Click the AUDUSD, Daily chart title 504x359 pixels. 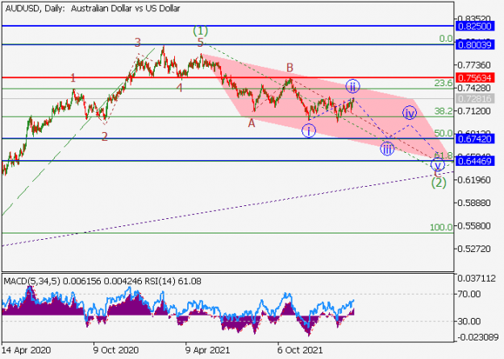point(93,8)
